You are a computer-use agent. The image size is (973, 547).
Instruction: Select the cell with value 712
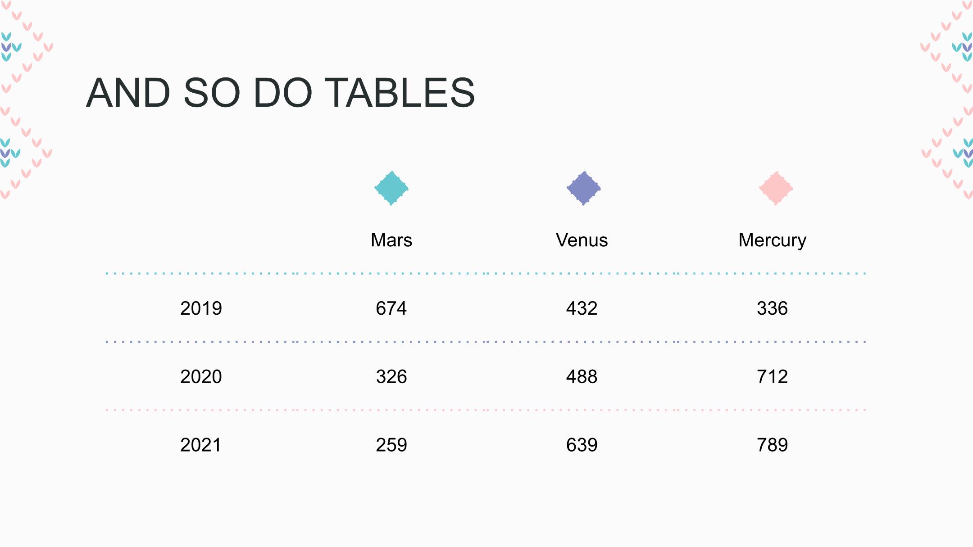772,377
